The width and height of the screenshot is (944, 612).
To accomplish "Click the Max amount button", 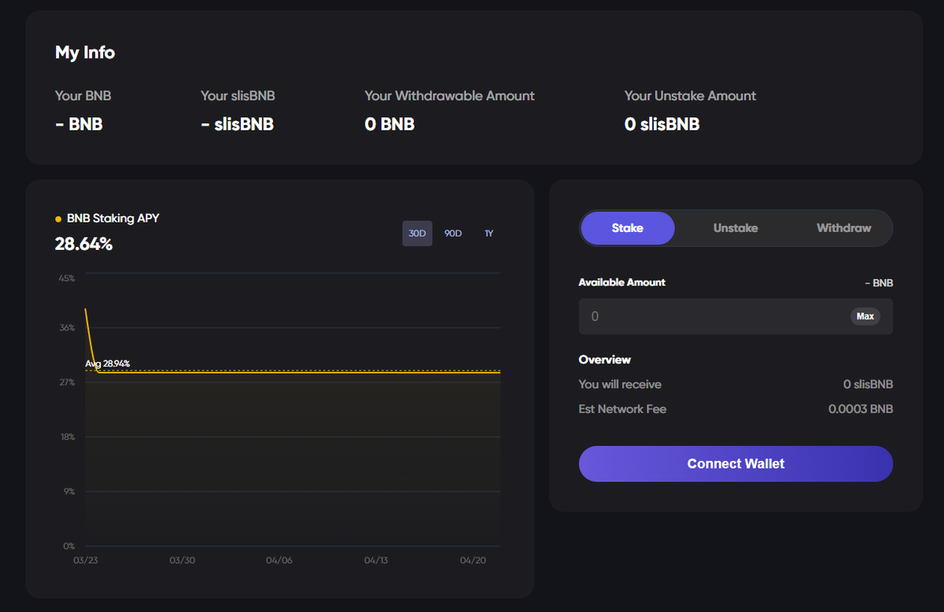I will (865, 316).
